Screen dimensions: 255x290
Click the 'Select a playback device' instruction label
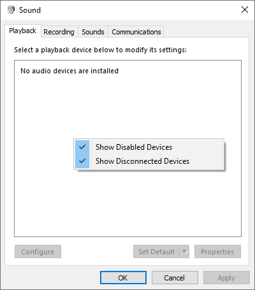[100, 50]
